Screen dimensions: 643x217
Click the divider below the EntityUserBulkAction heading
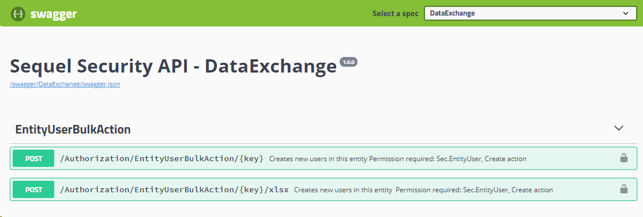[324, 143]
